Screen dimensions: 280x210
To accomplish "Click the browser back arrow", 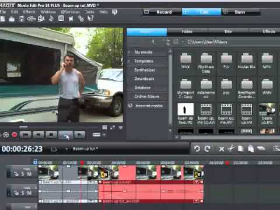I will point(153,42).
